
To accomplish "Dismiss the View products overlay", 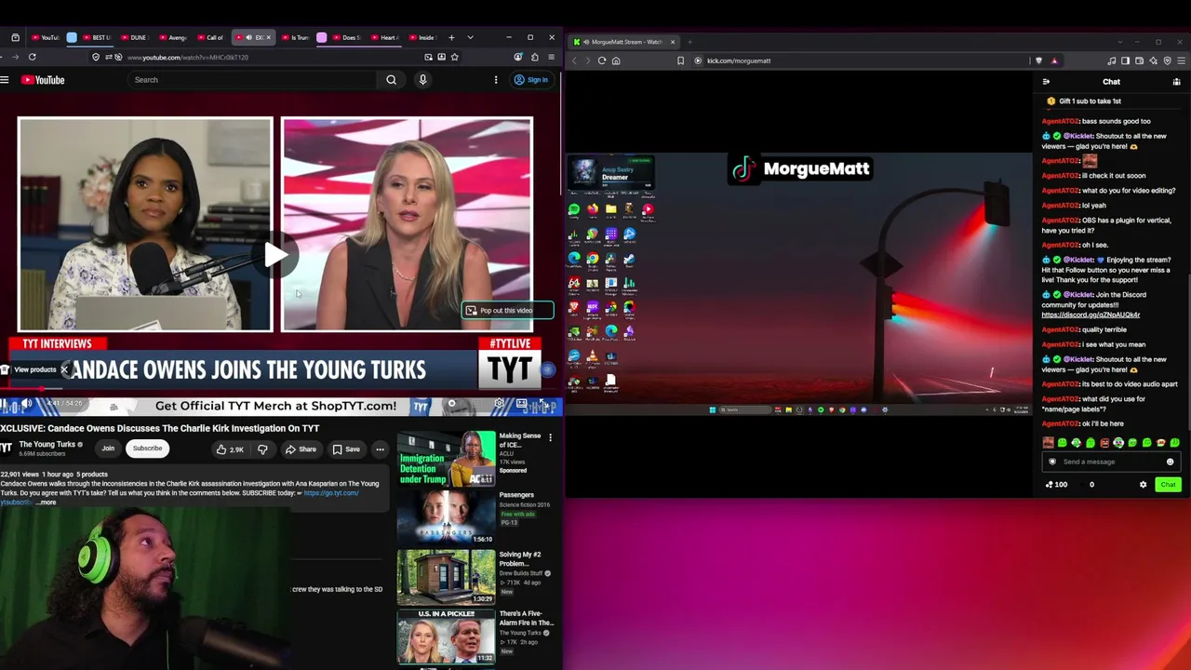I will click(64, 369).
